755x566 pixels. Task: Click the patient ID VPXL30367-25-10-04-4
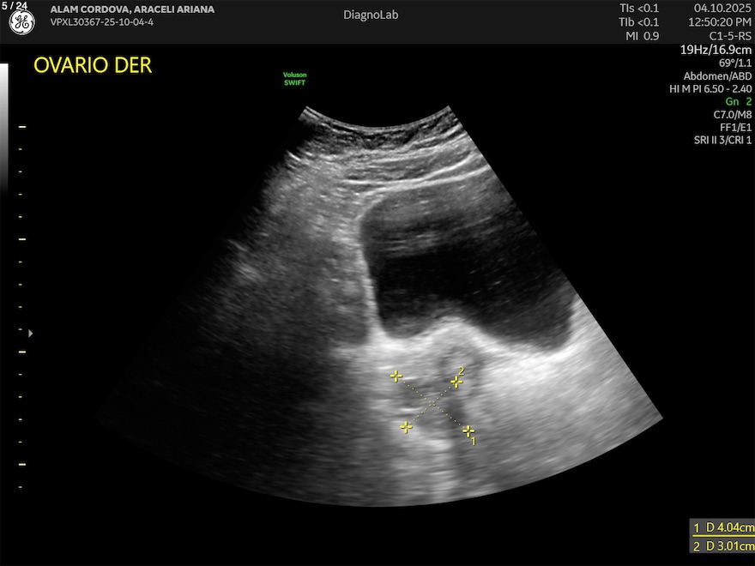(102, 22)
